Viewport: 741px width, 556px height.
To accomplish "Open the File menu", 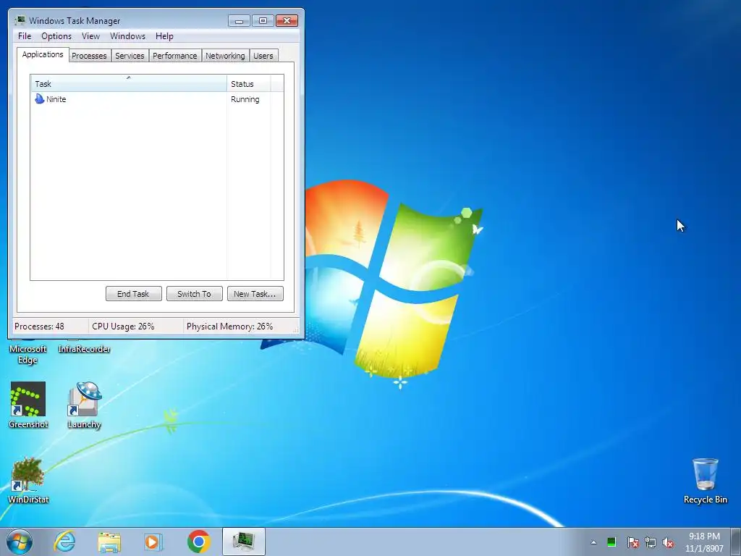I will [25, 36].
